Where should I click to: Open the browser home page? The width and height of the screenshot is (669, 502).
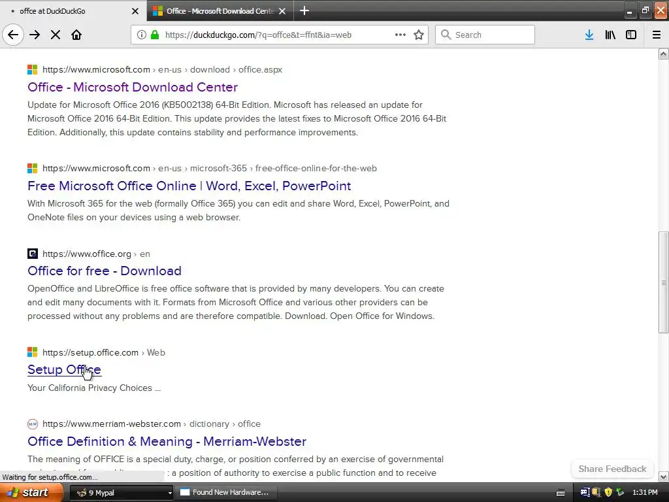(76, 35)
